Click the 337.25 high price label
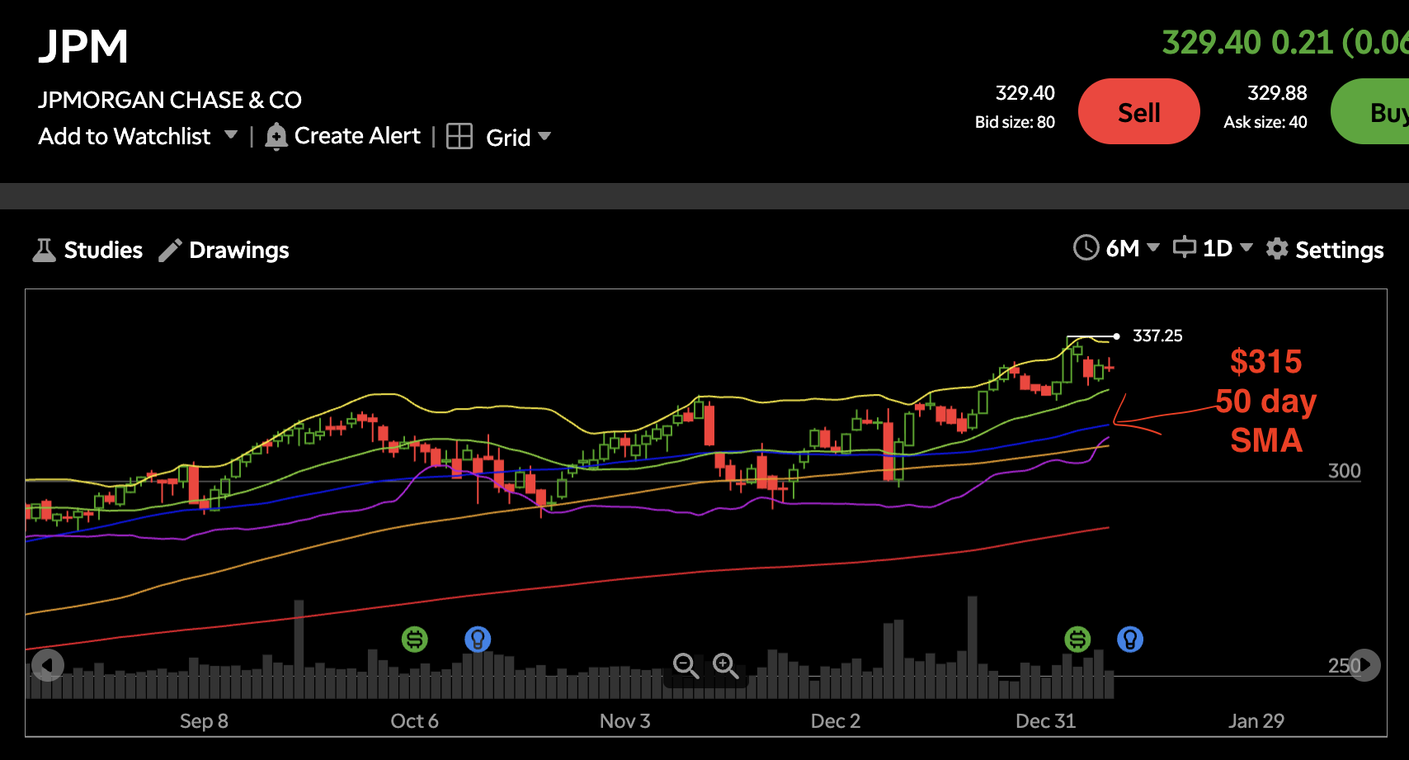Image resolution: width=1409 pixels, height=760 pixels. (1157, 335)
